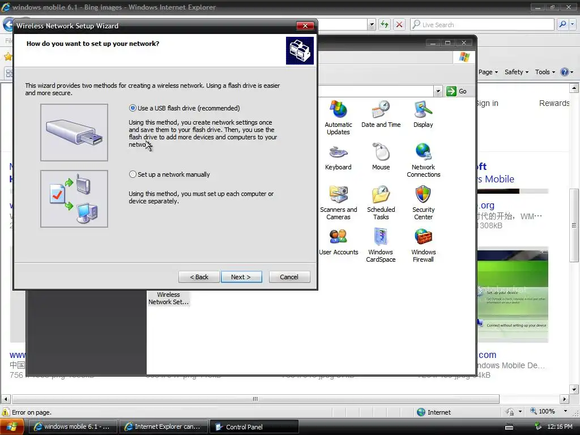This screenshot has width=580, height=435.
Task: Click the vertical scrollbar down arrow
Action: click(x=574, y=389)
